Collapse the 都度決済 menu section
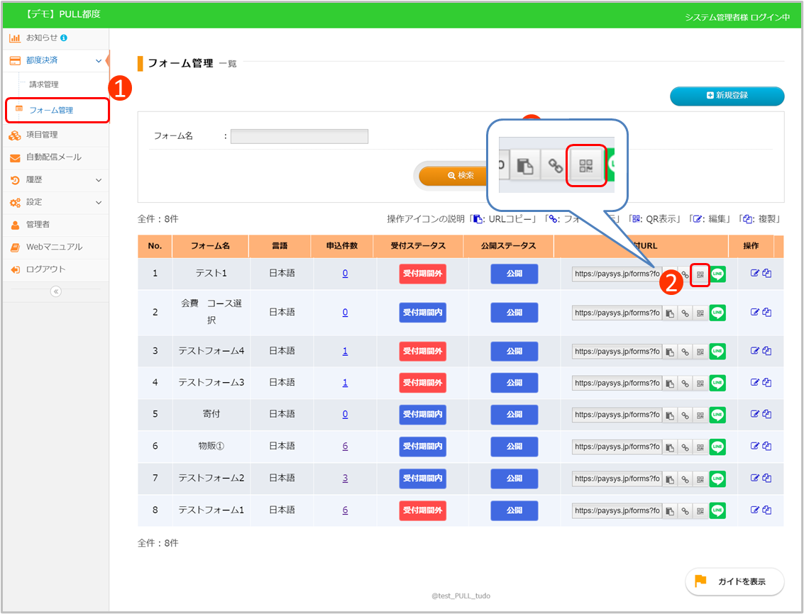The image size is (804, 614). pos(99,61)
